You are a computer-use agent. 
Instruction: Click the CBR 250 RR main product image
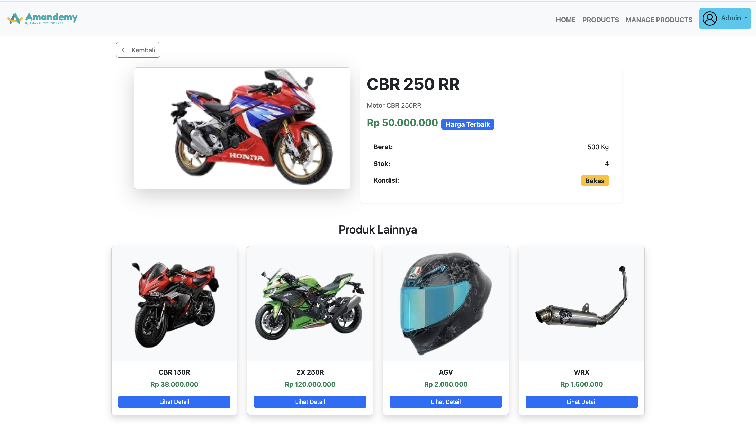click(x=242, y=128)
